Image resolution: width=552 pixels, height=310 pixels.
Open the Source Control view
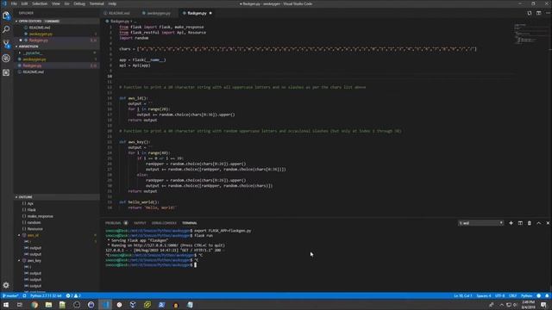[x=6, y=44]
